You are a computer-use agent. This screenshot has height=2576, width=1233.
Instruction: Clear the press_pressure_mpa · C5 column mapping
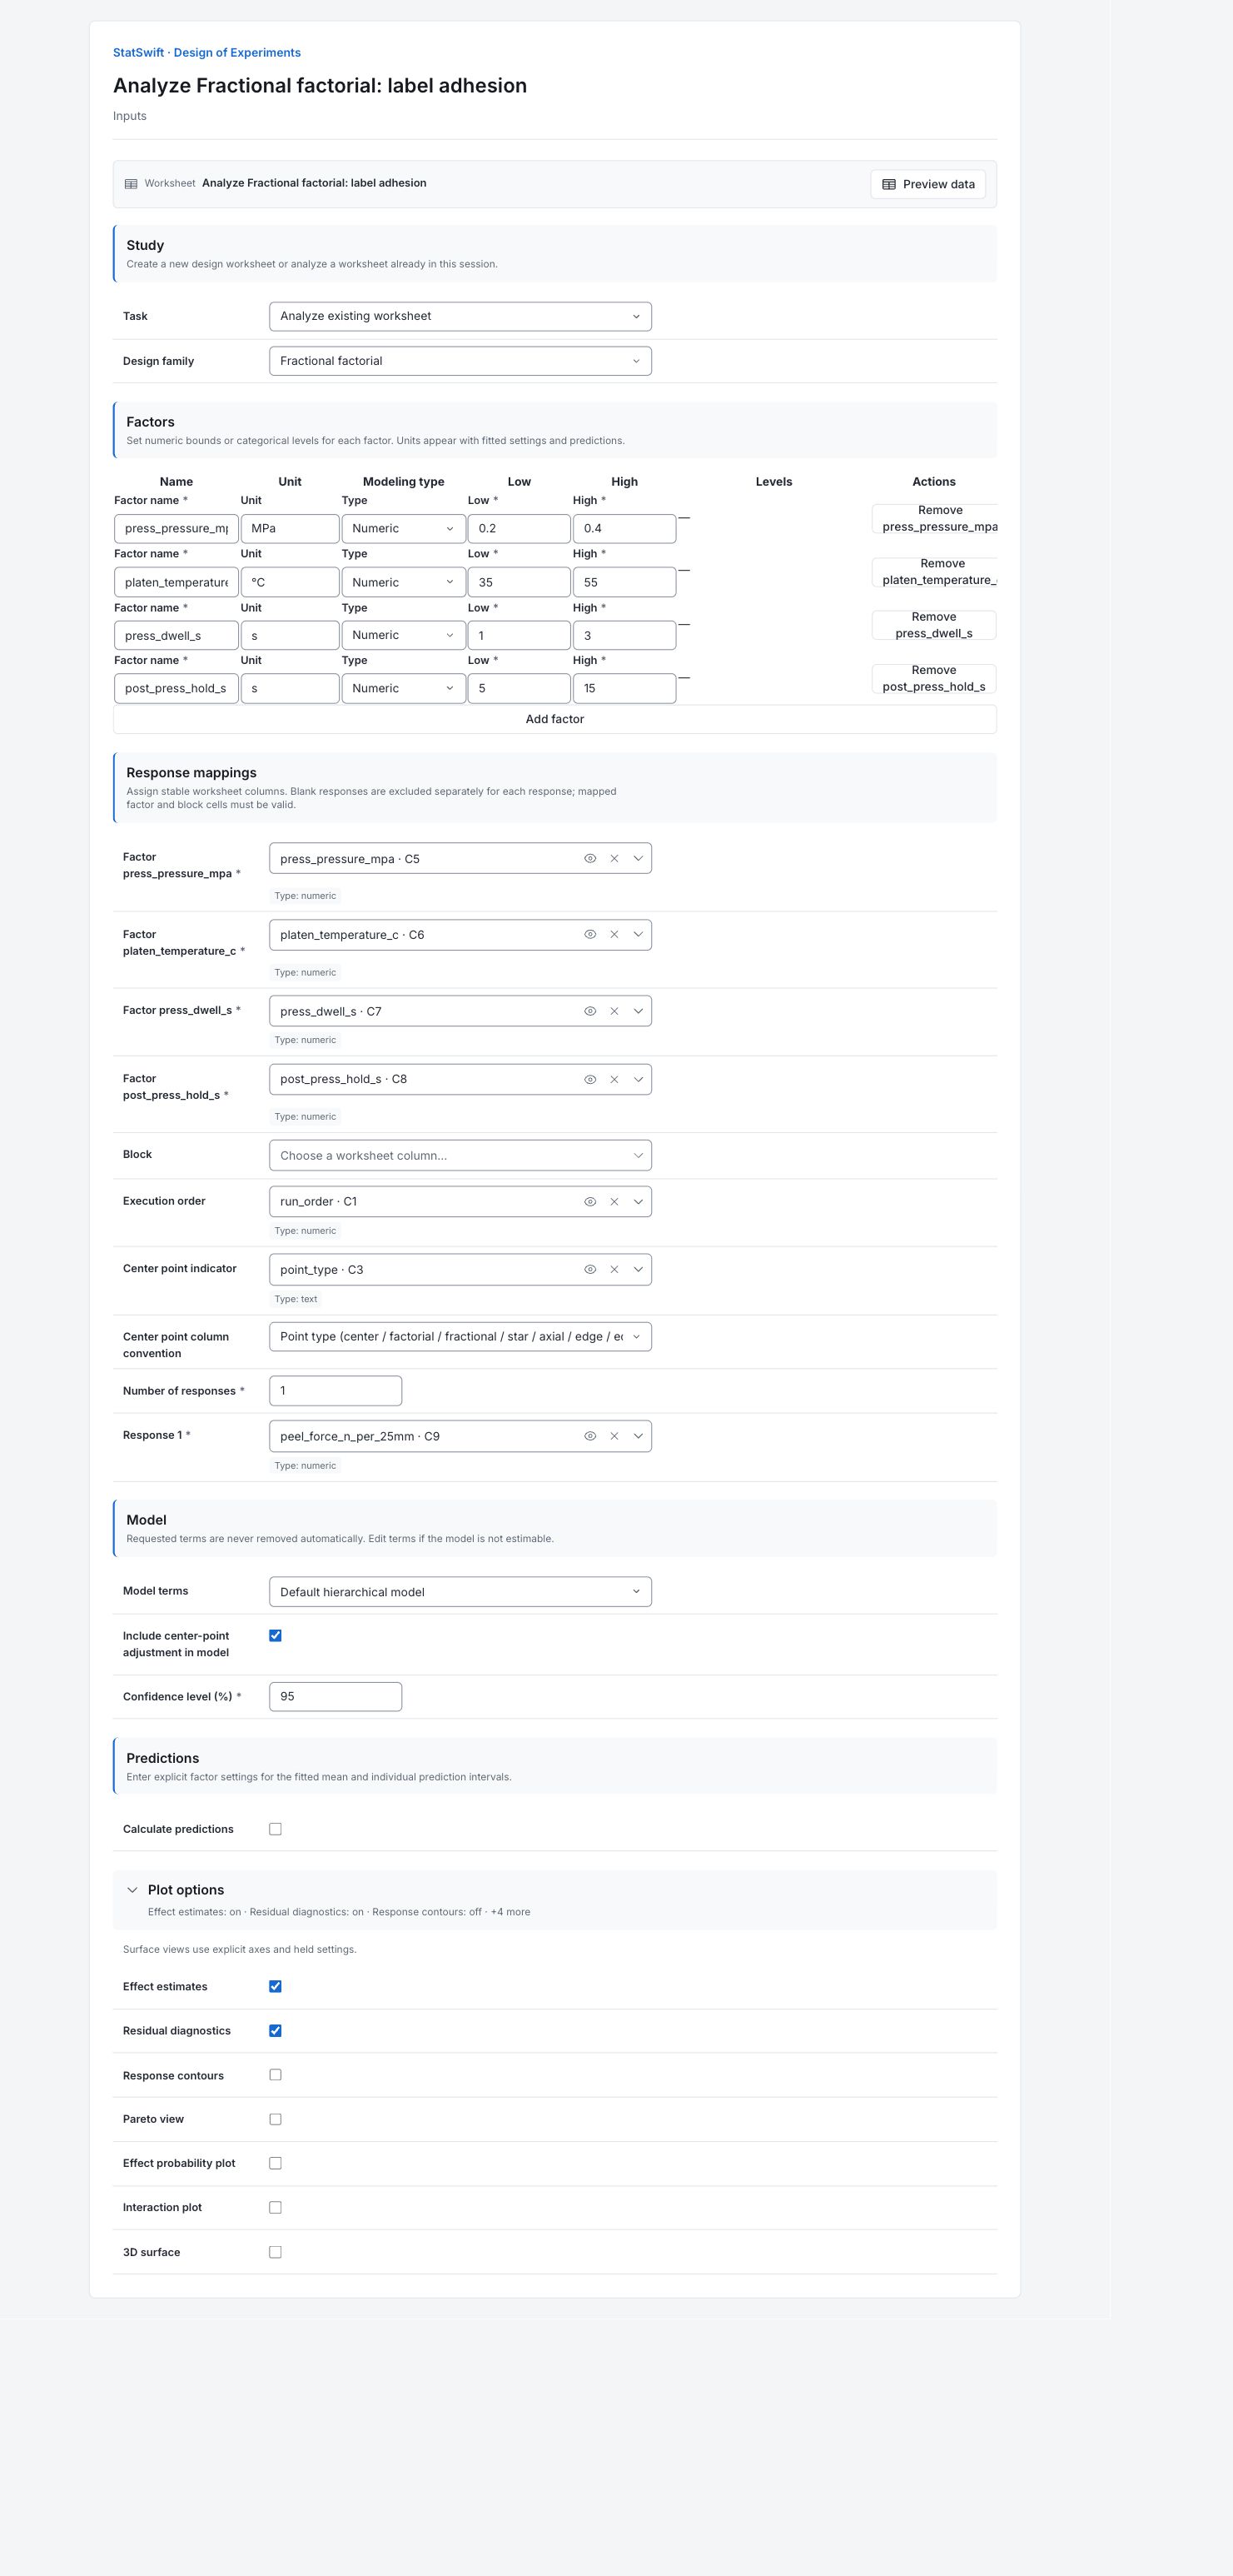614,858
